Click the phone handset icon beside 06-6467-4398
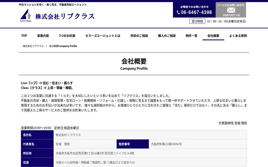Image resolution: width=268 pixels, height=167 pixels. pos(178,12)
